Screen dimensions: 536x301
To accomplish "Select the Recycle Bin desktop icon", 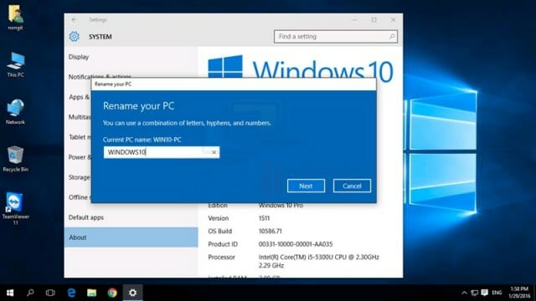I will coord(15,159).
